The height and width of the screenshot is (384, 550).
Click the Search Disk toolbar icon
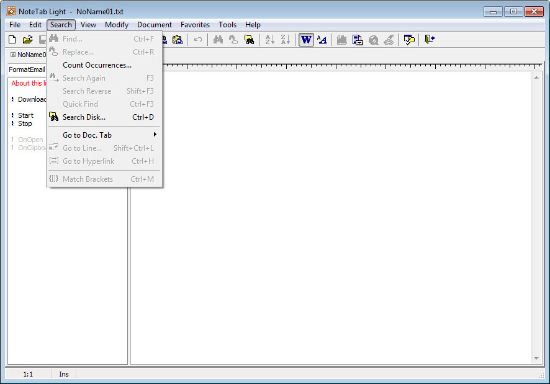pyautogui.click(x=249, y=39)
